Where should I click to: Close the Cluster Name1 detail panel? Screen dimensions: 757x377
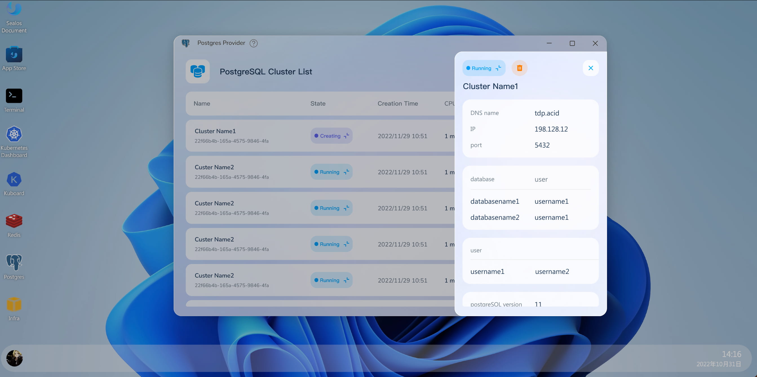pos(590,68)
